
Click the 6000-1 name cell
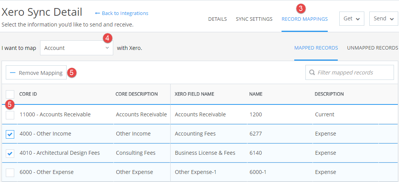258,172
